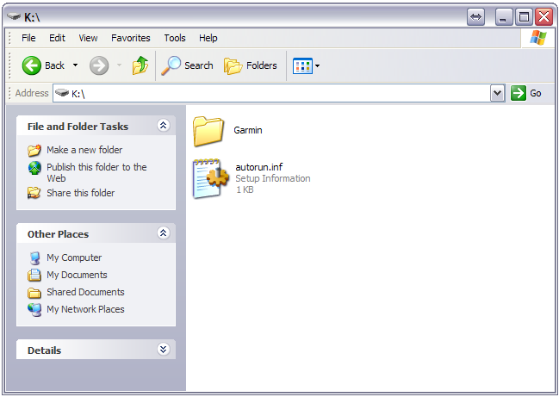The width and height of the screenshot is (559, 397).
Task: Open the Garmin folder icon
Action: 208,130
